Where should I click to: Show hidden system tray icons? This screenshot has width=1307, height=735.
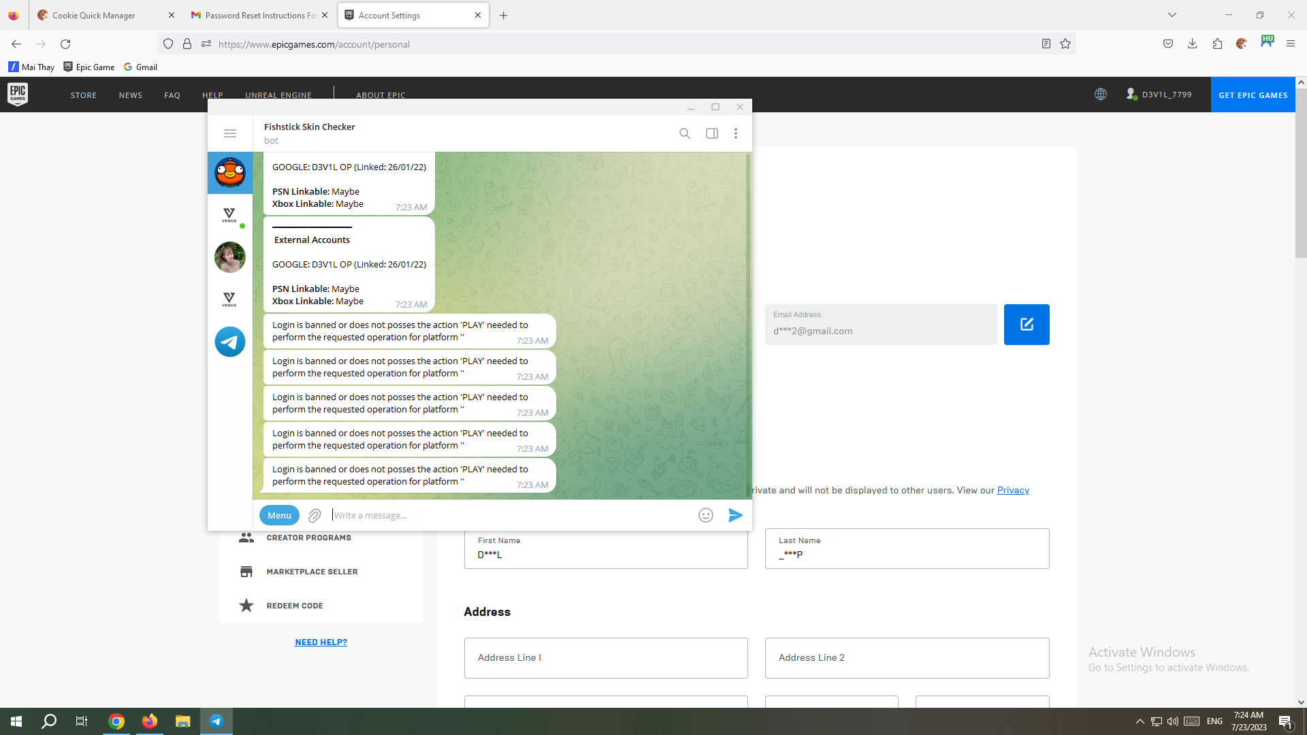tap(1140, 721)
